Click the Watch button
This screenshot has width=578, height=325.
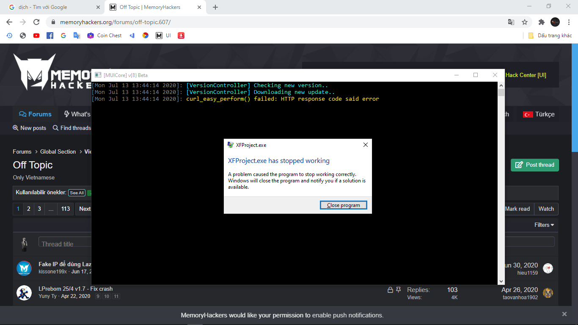pyautogui.click(x=546, y=209)
